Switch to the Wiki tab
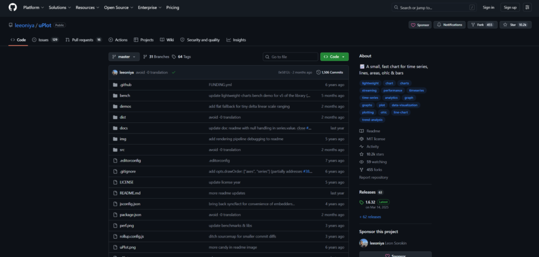This screenshot has height=257, width=539. click(x=167, y=40)
